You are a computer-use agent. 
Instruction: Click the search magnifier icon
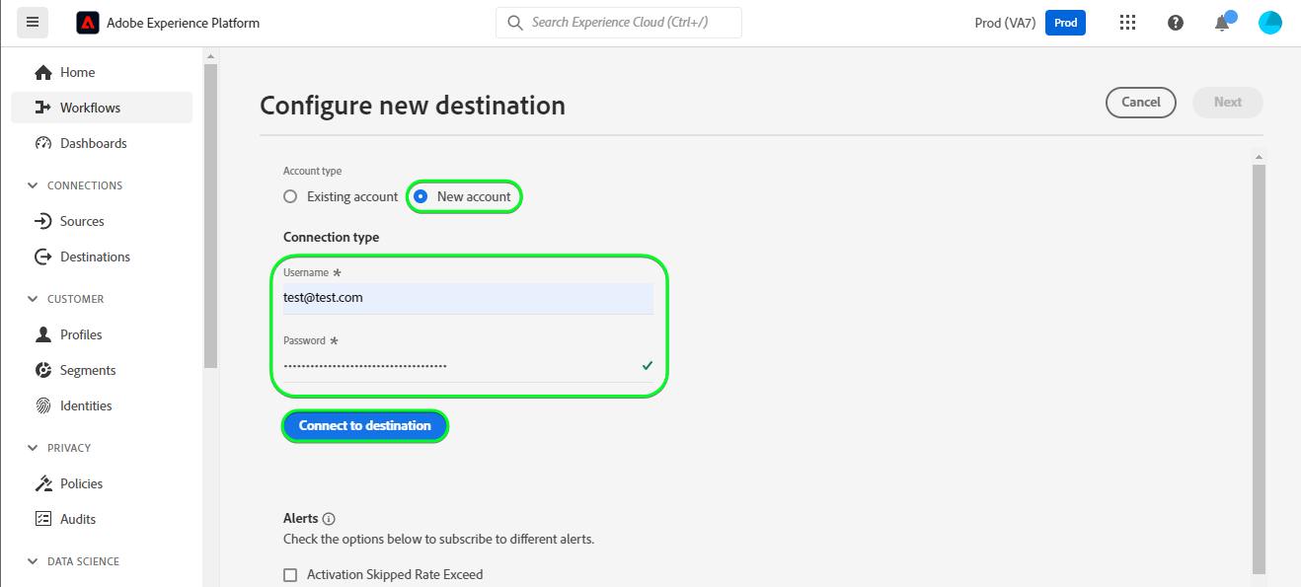coord(514,23)
